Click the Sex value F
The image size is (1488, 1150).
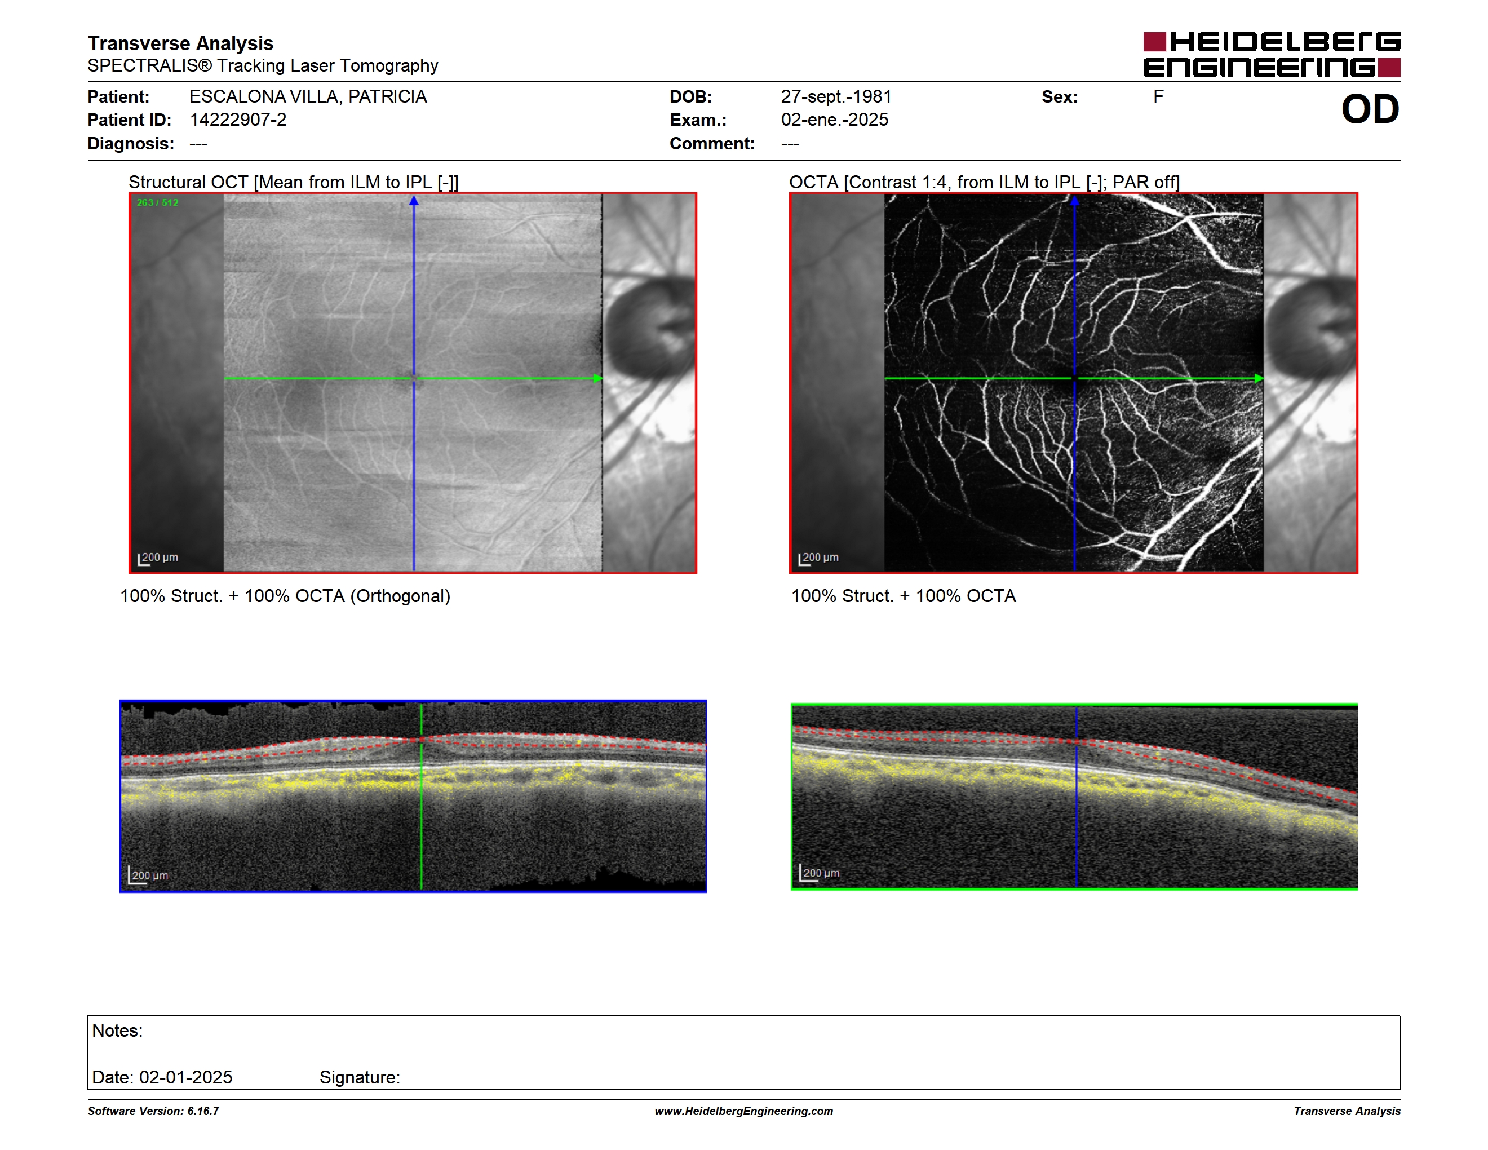[x=1158, y=97]
